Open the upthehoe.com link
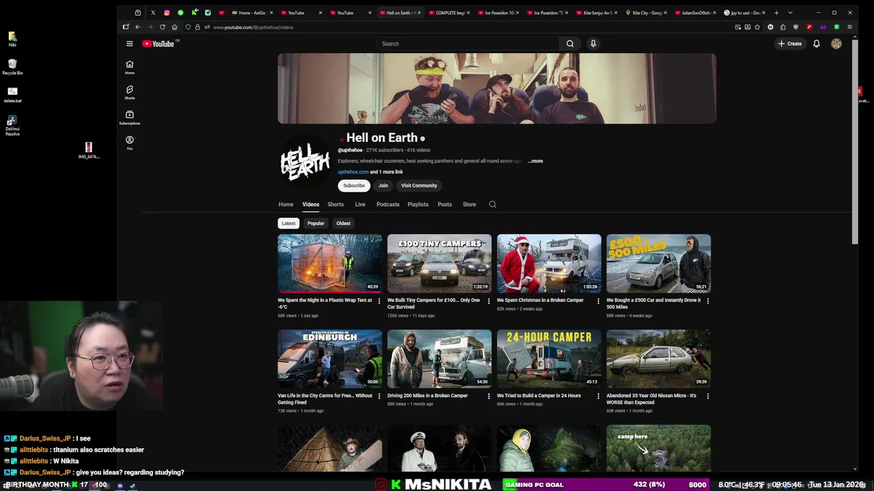874x491 pixels. (x=353, y=172)
